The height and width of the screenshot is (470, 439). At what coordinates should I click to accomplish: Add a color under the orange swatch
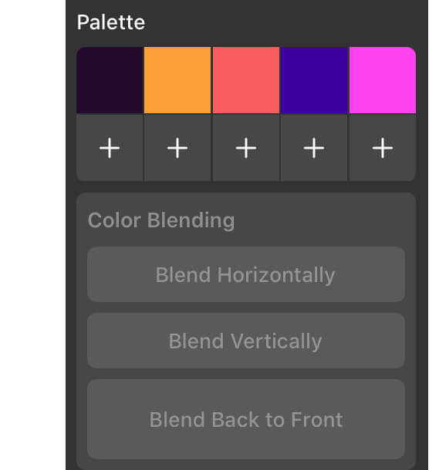pos(177,148)
